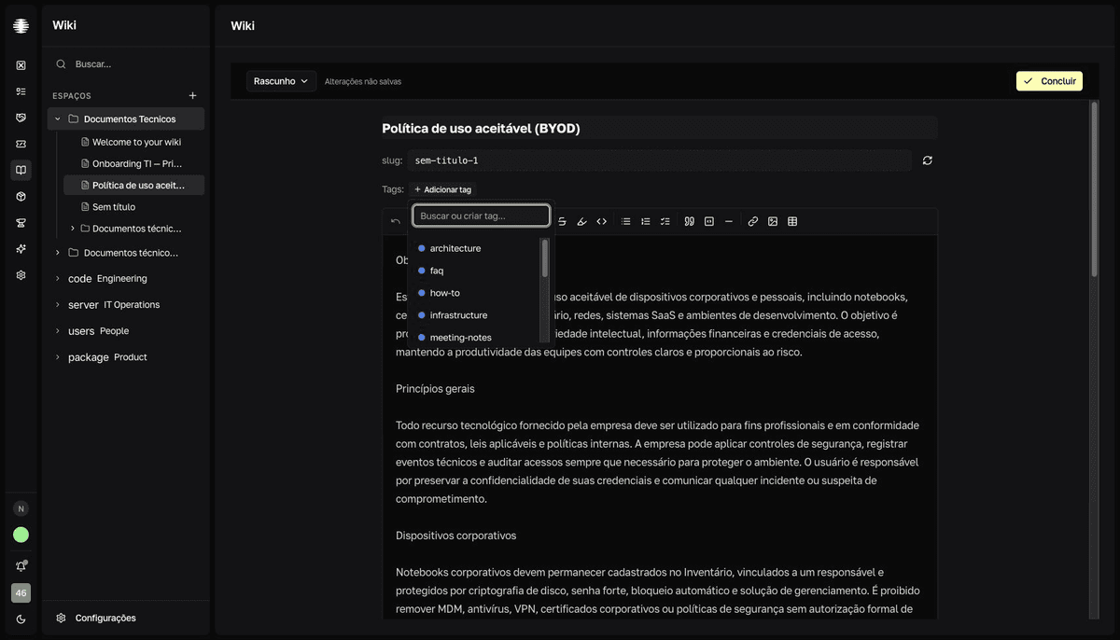The width and height of the screenshot is (1120, 640).
Task: Open the Rascunho status dropdown
Action: pos(281,81)
